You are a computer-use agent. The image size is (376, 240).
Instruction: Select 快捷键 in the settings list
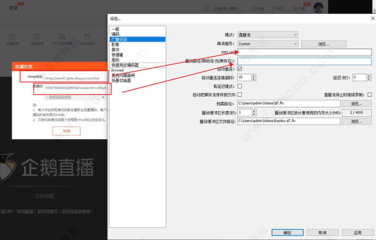137,55
